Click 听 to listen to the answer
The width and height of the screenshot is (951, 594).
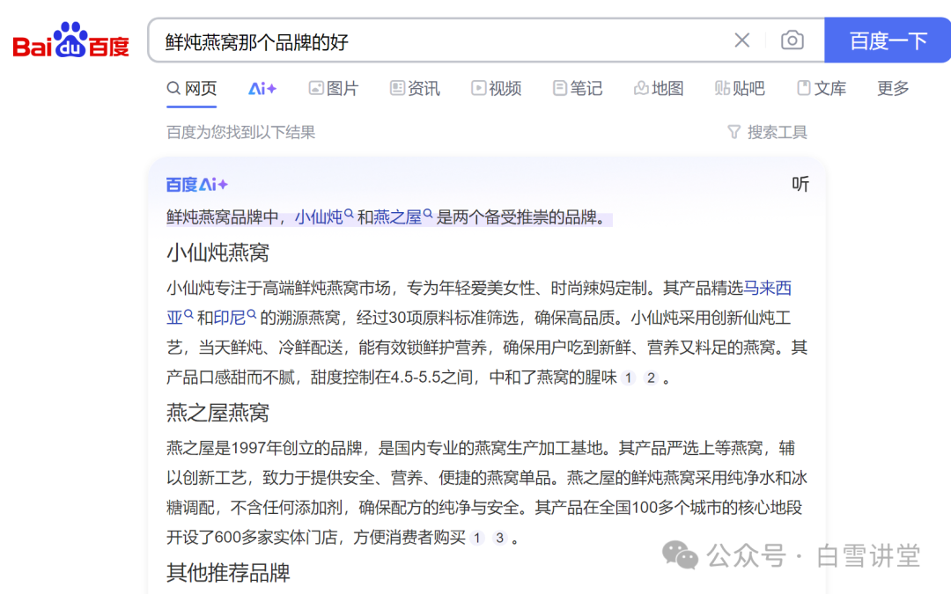coord(800,184)
